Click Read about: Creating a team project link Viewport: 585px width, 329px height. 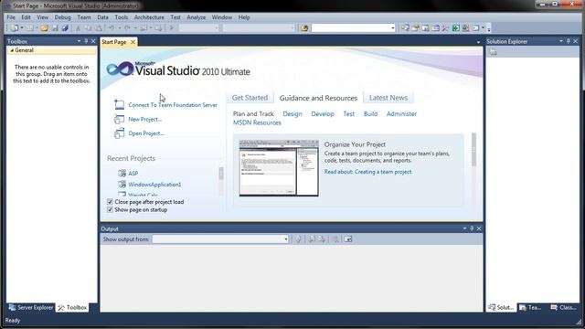[367, 172]
